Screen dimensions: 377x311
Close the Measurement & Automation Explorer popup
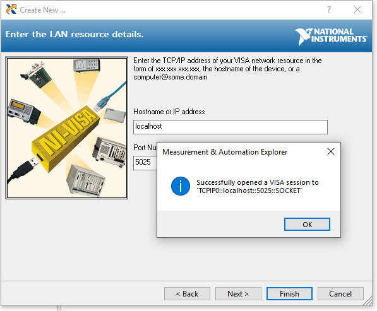331,151
